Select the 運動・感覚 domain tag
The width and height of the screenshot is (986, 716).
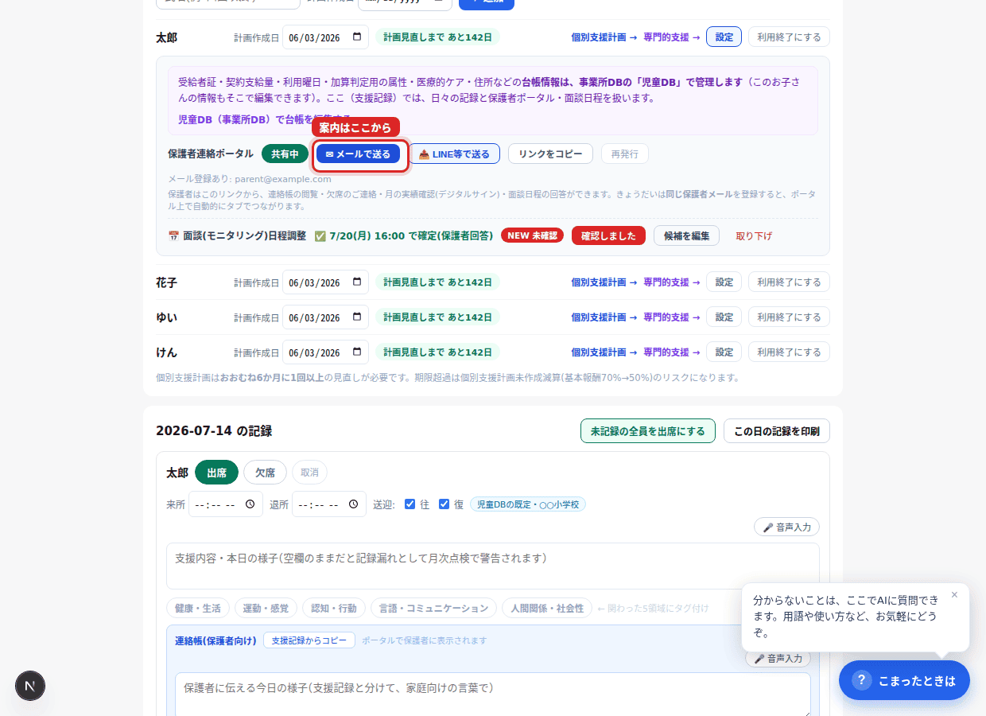(x=266, y=609)
